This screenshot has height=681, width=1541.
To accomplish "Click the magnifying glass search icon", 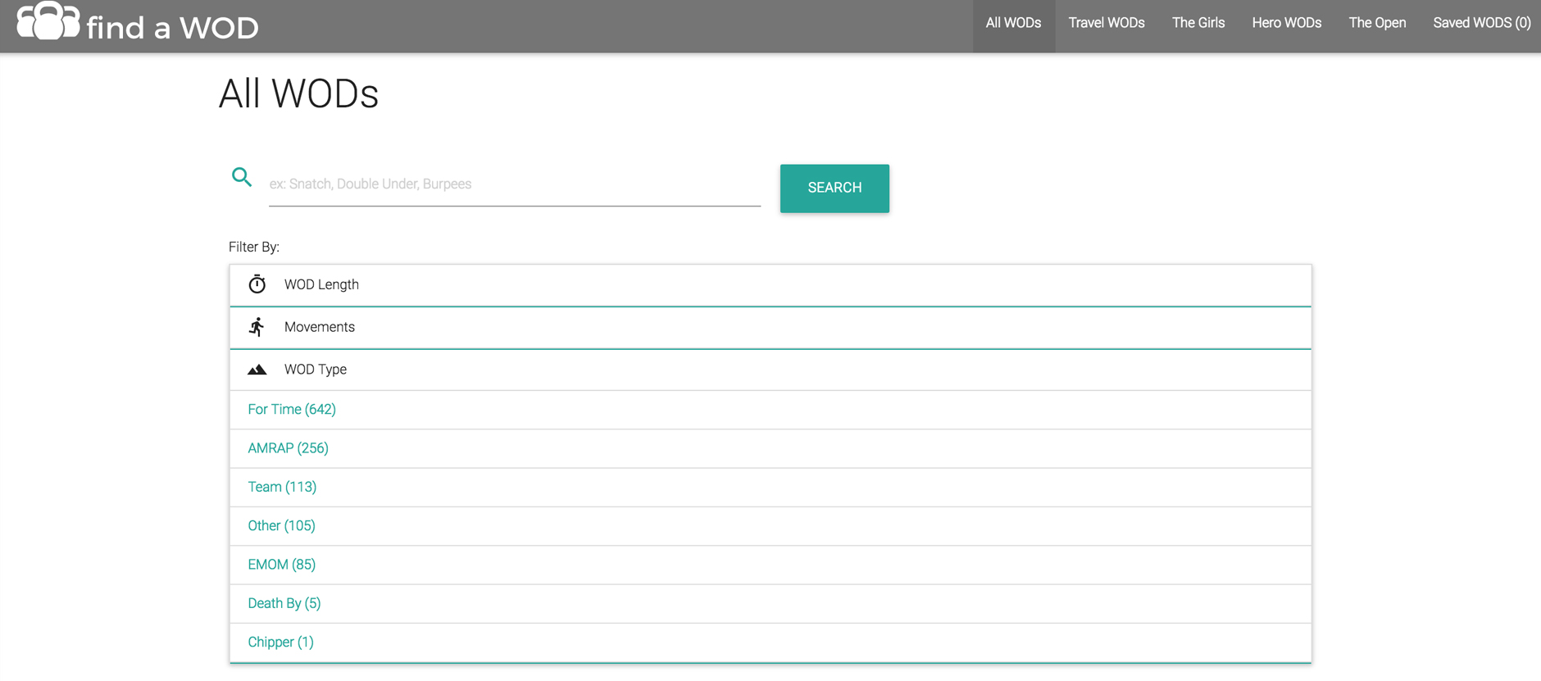I will coord(242,177).
